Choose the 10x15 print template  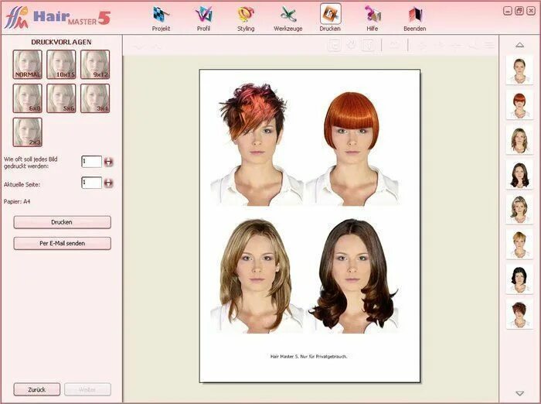tap(61, 64)
